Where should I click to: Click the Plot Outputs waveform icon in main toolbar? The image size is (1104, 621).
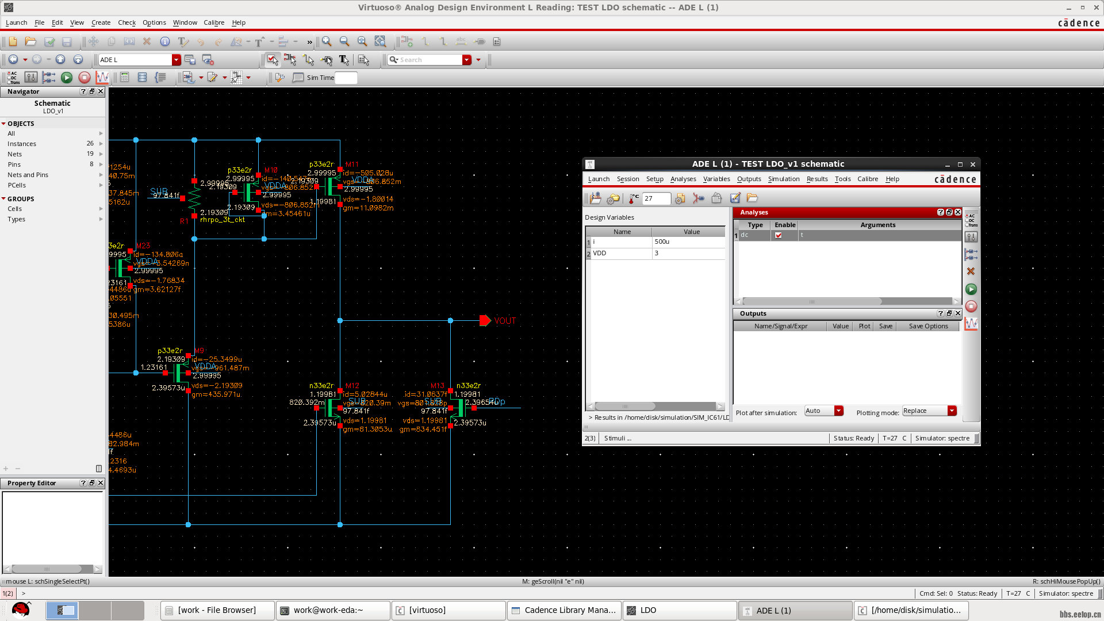click(x=102, y=78)
